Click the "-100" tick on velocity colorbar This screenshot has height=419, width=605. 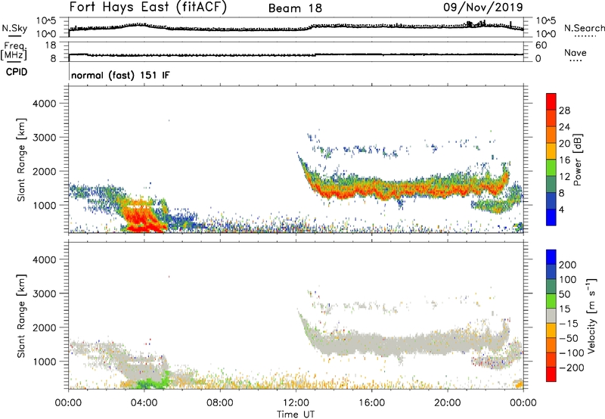(x=572, y=353)
